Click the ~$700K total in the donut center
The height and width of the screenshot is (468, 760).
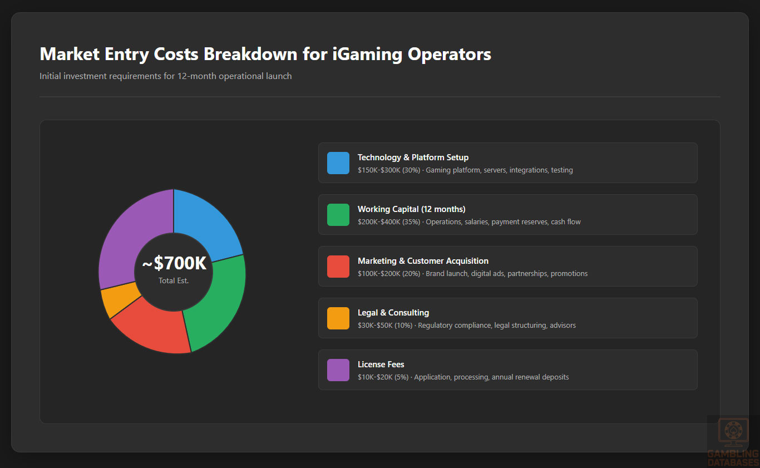pos(174,263)
